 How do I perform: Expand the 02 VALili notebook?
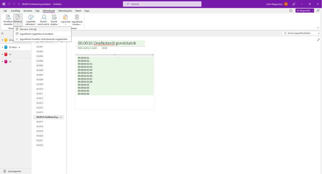coord(3,47)
